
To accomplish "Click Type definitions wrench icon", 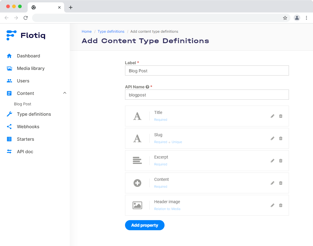I will (9, 114).
